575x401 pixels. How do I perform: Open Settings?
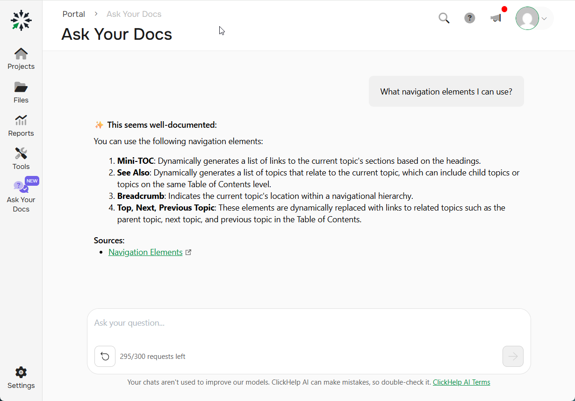tap(21, 377)
